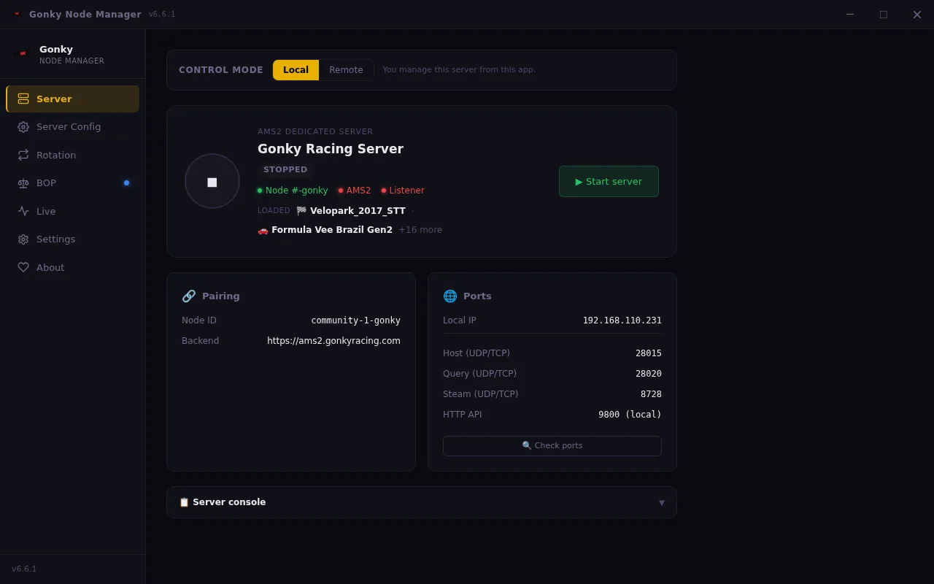Open the Server page in sidebar
Viewport: 934px width, 584px height.
[72, 99]
